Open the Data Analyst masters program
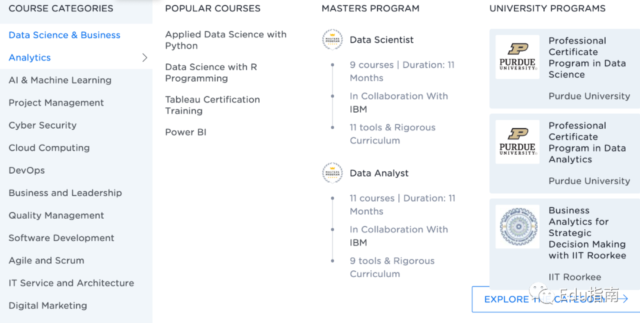This screenshot has height=323, width=640. click(x=379, y=173)
